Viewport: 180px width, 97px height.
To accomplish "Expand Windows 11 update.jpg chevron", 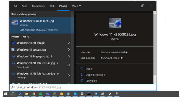I will [x=69, y=50].
